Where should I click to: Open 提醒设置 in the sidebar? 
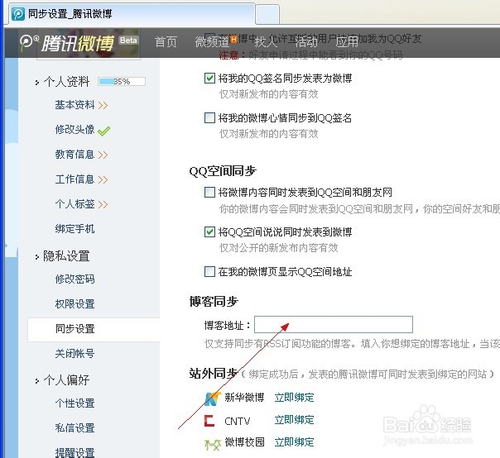pyautogui.click(x=75, y=452)
